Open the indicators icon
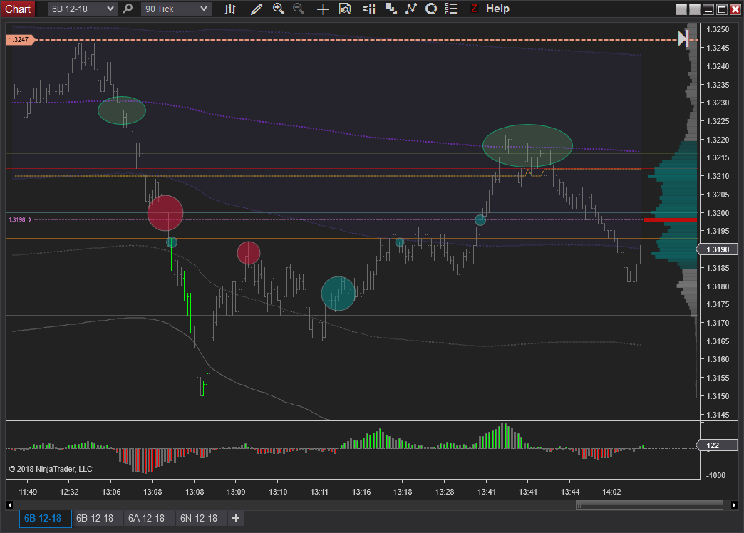 point(411,9)
